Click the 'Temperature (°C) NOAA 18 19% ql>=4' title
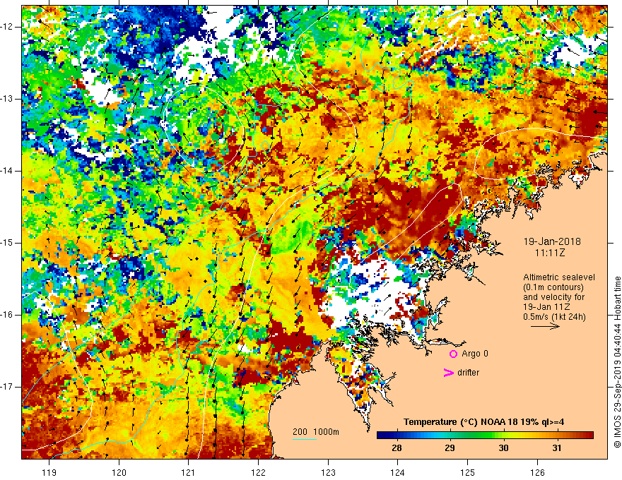This screenshot has width=622, height=480. tap(484, 422)
